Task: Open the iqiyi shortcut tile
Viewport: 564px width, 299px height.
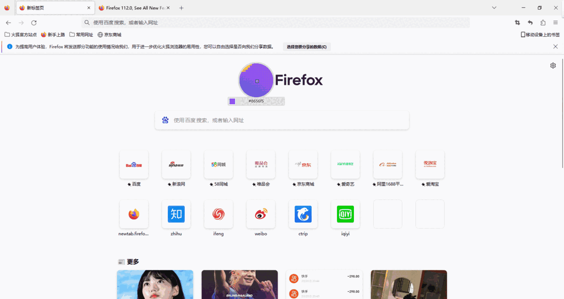Action: [345, 214]
